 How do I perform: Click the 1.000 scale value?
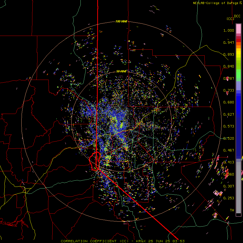pos(229,30)
